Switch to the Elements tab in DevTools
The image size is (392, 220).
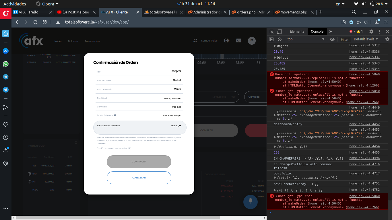(x=297, y=32)
